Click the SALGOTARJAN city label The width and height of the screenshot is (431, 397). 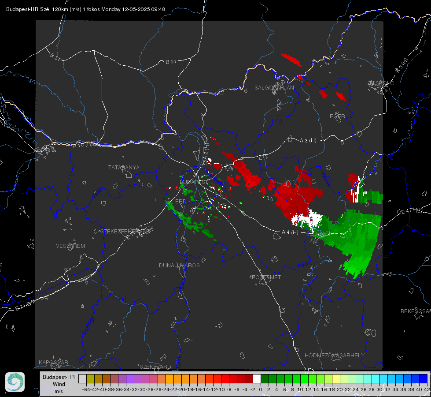274,88
